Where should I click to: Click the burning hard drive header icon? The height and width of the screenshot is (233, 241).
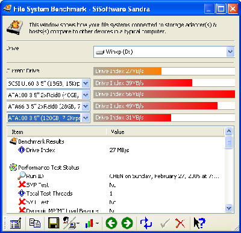(x=14, y=28)
